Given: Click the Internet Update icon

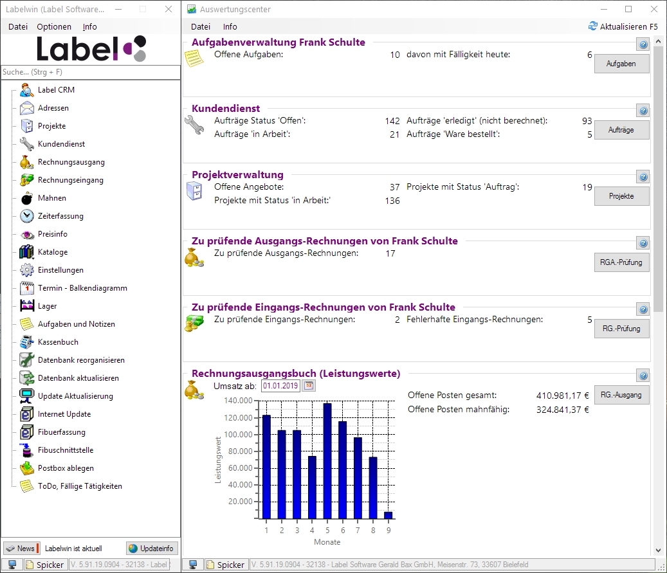Looking at the screenshot, I should tap(27, 414).
